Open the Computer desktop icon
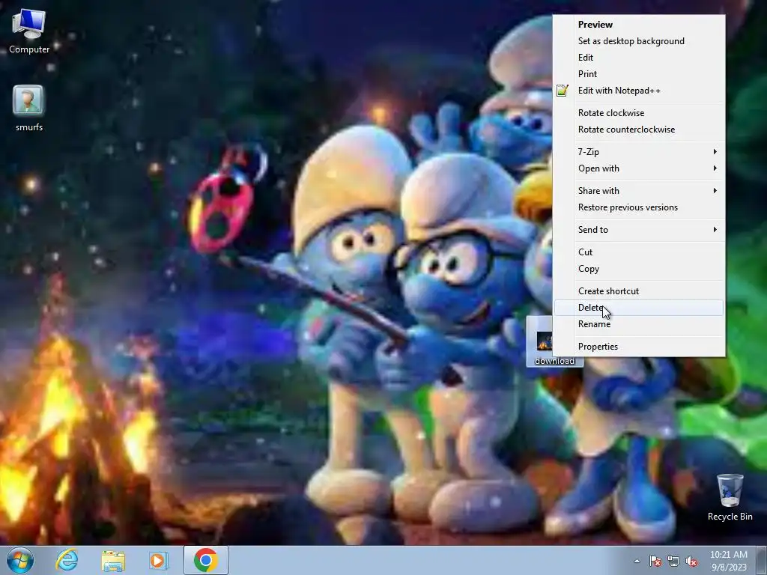Screen dimensions: 767x575 pyautogui.click(x=29, y=31)
